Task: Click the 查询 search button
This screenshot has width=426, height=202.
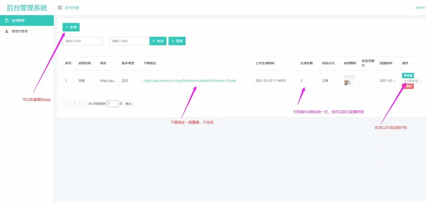Action: click(158, 41)
